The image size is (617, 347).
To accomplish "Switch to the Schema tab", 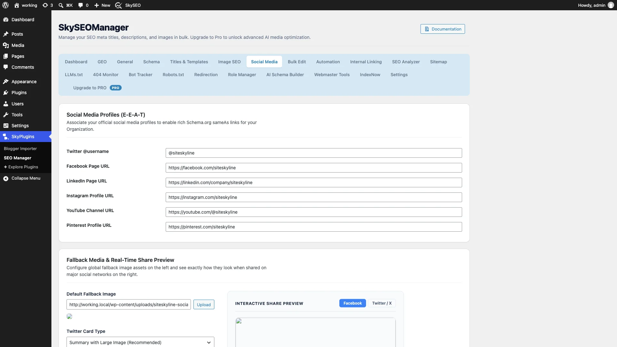I will coord(151,62).
